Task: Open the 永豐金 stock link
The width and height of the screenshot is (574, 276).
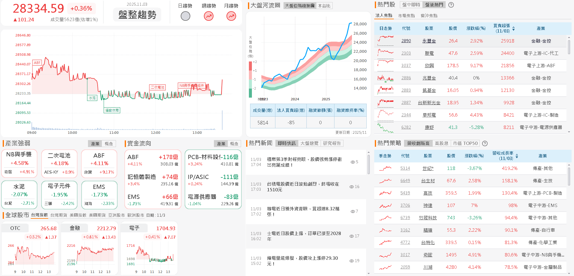Action: 429,41
